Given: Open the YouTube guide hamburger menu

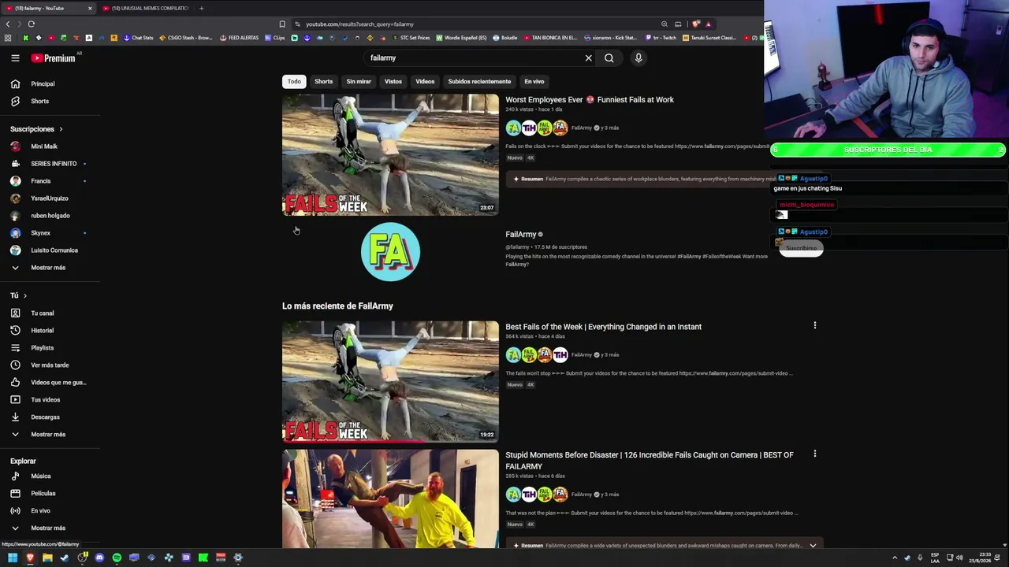Looking at the screenshot, I should [x=15, y=57].
